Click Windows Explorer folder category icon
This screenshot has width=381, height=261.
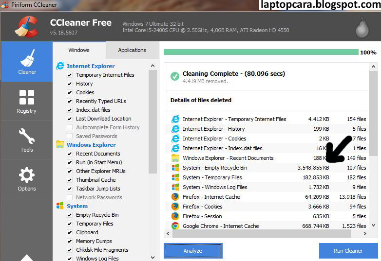pos(60,145)
